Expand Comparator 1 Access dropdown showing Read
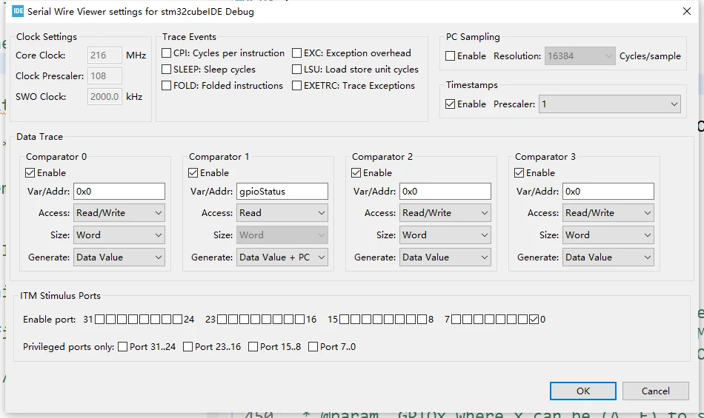Image resolution: width=704 pixels, height=418 pixels. (x=282, y=213)
